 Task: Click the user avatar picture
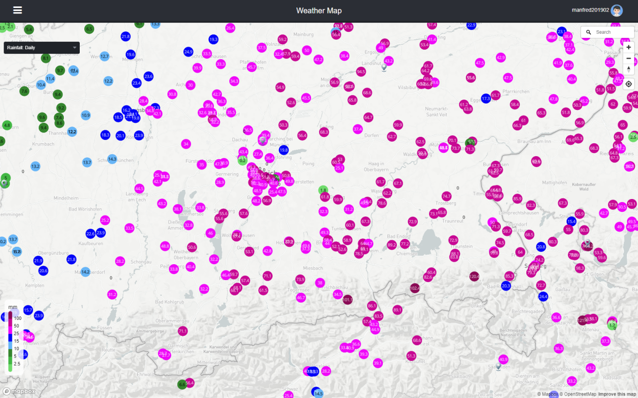click(x=617, y=10)
